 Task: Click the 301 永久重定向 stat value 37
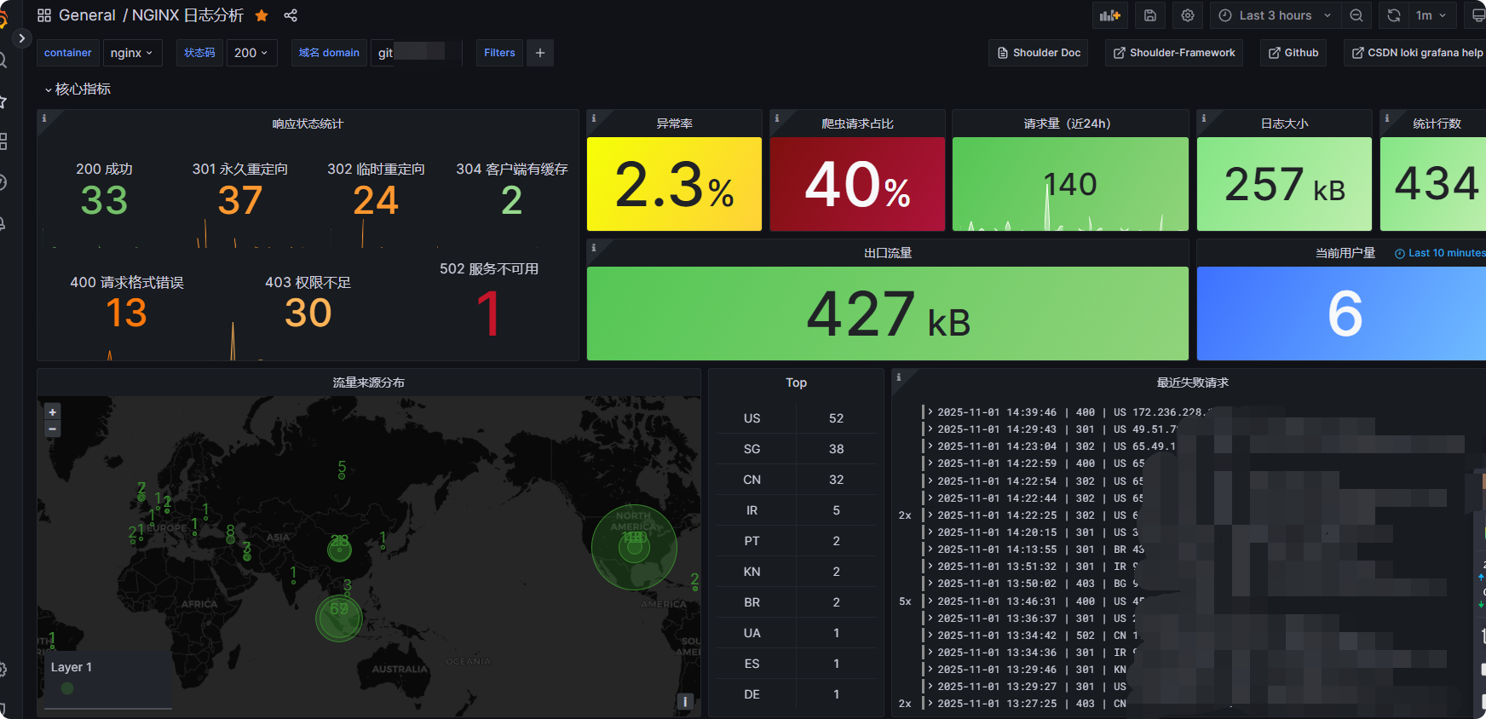[239, 201]
